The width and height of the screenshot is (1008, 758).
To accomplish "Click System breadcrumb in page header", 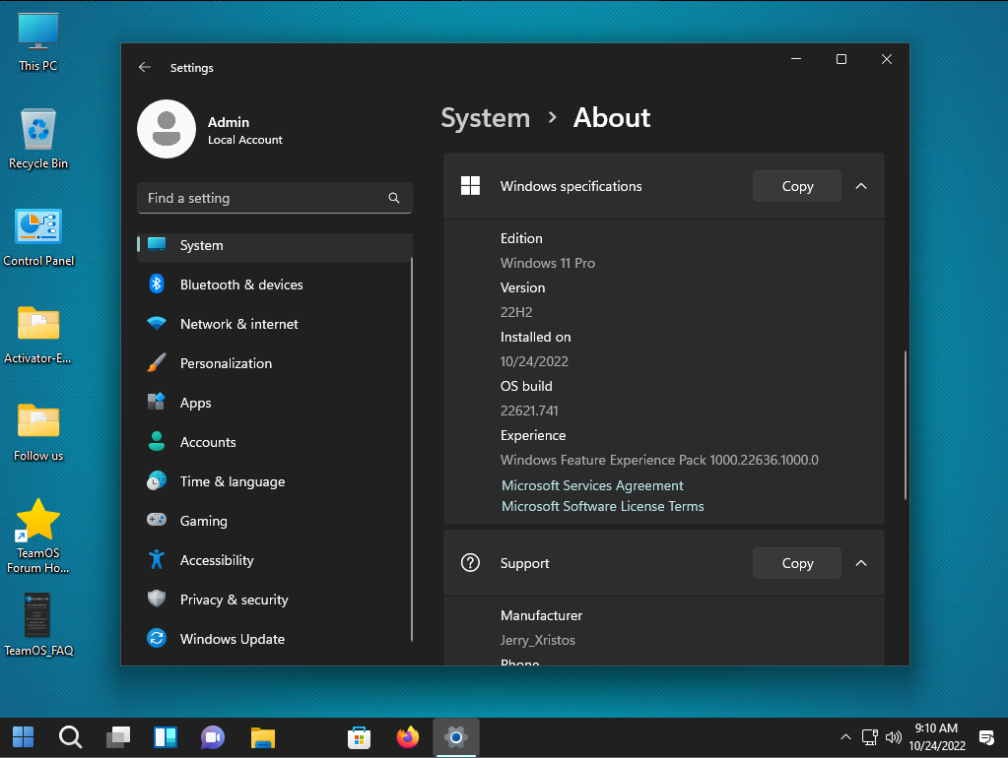I will (x=485, y=118).
